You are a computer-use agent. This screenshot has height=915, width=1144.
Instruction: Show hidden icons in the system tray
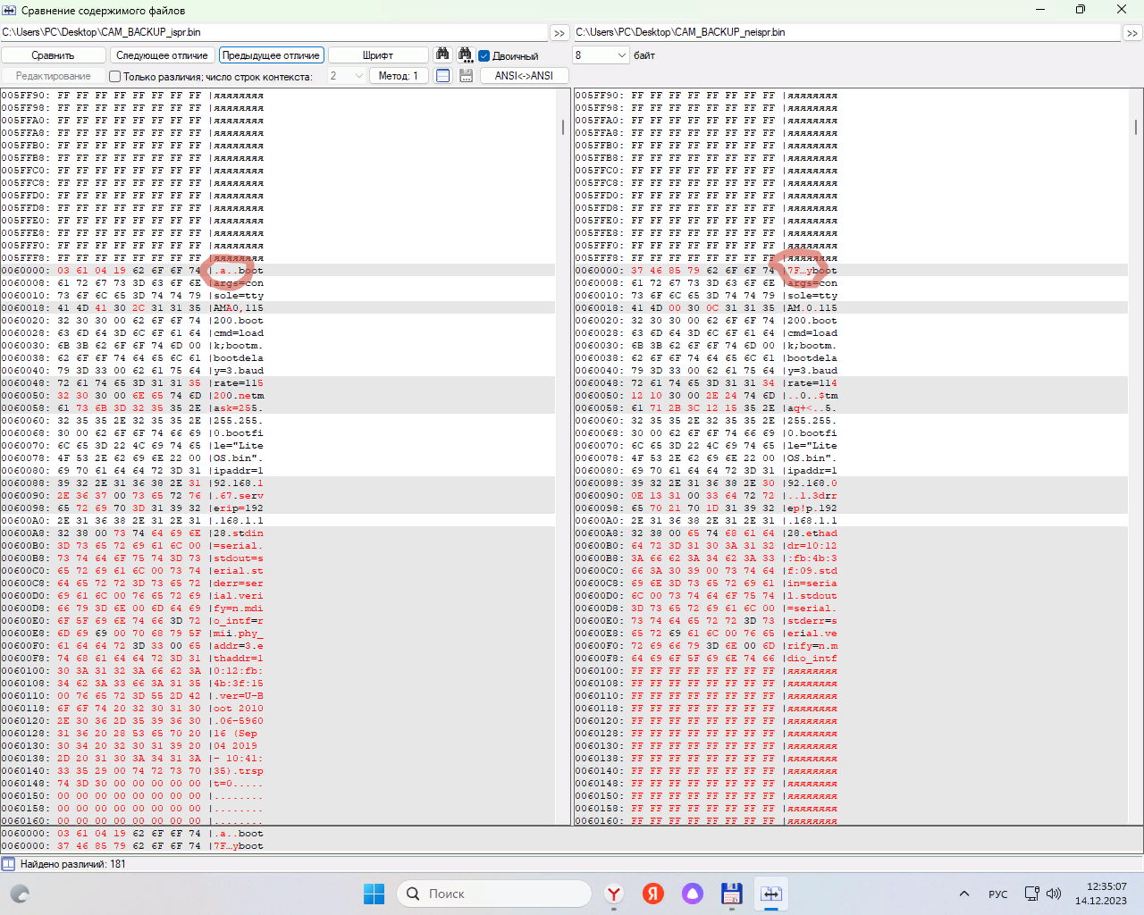point(963,894)
